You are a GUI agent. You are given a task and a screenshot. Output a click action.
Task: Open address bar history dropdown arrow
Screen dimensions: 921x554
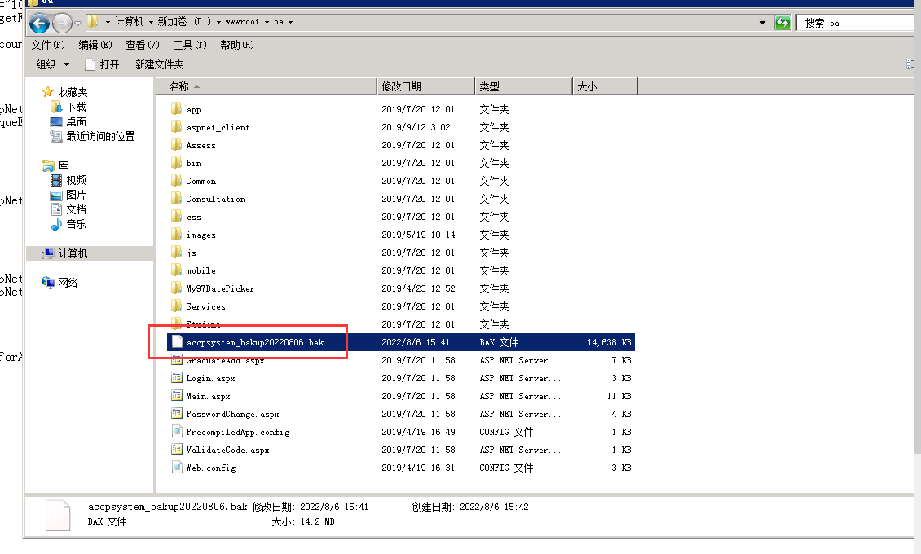point(762,23)
